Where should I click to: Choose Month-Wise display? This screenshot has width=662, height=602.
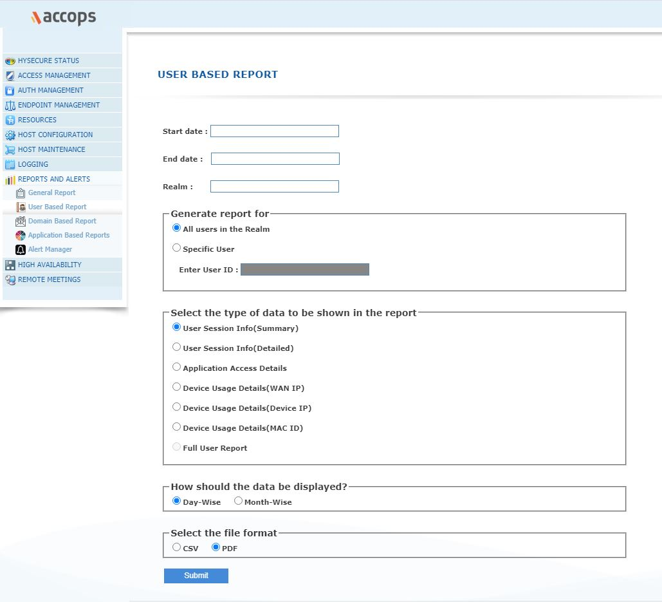click(x=238, y=501)
